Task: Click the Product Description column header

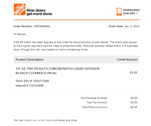Action: 30,59
